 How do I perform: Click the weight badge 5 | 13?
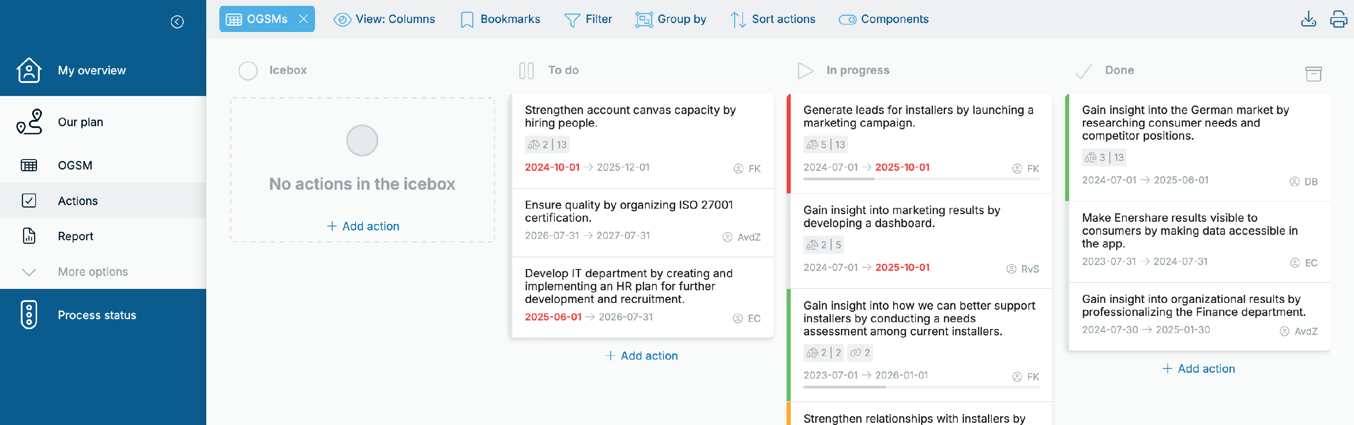(825, 144)
